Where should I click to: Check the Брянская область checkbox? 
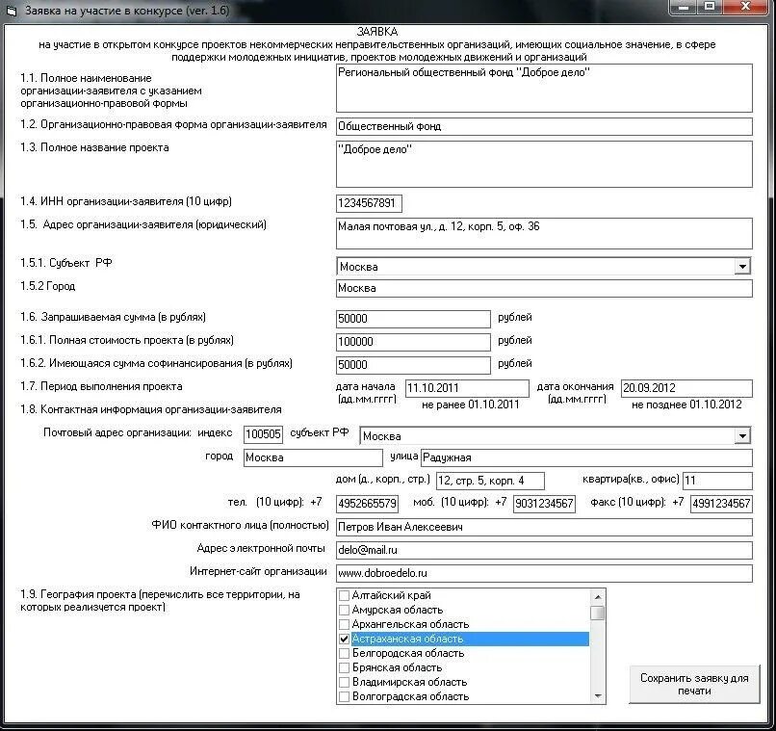(x=344, y=667)
